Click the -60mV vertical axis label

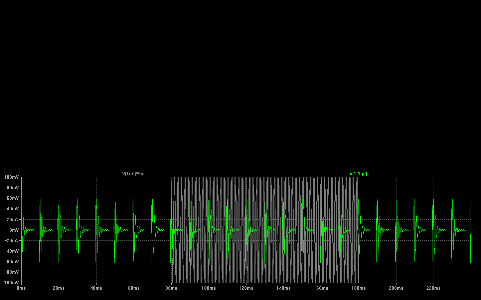12,262
